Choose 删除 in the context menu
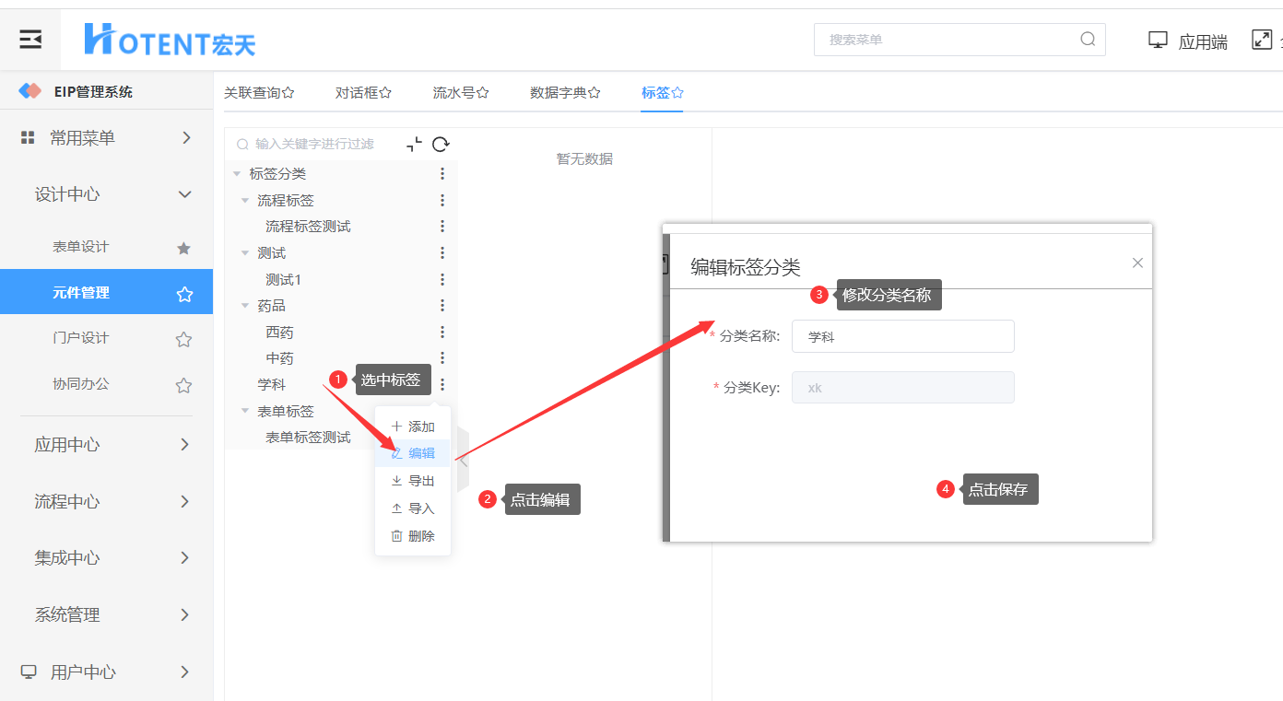 coord(413,535)
